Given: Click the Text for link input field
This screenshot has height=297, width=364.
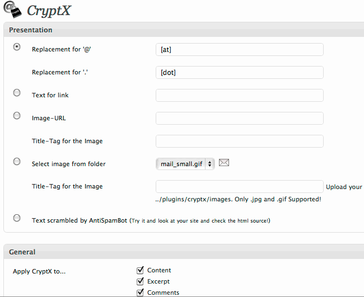Looking at the screenshot, I should 240,95.
